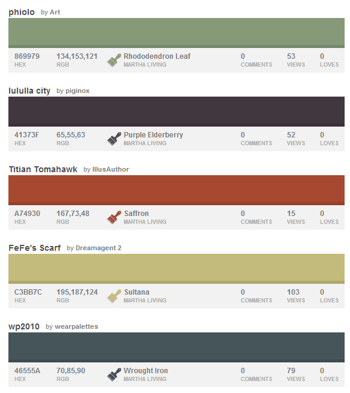This screenshot has height=393, width=350.
Task: Select the khaki C3BB7C color swatch
Action: pos(177,269)
